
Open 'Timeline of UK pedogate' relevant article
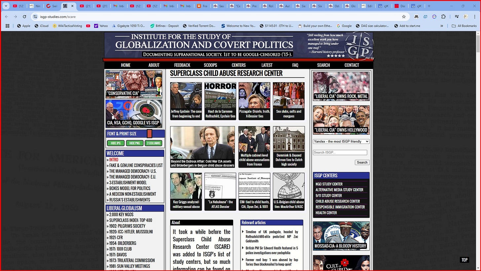(272, 236)
